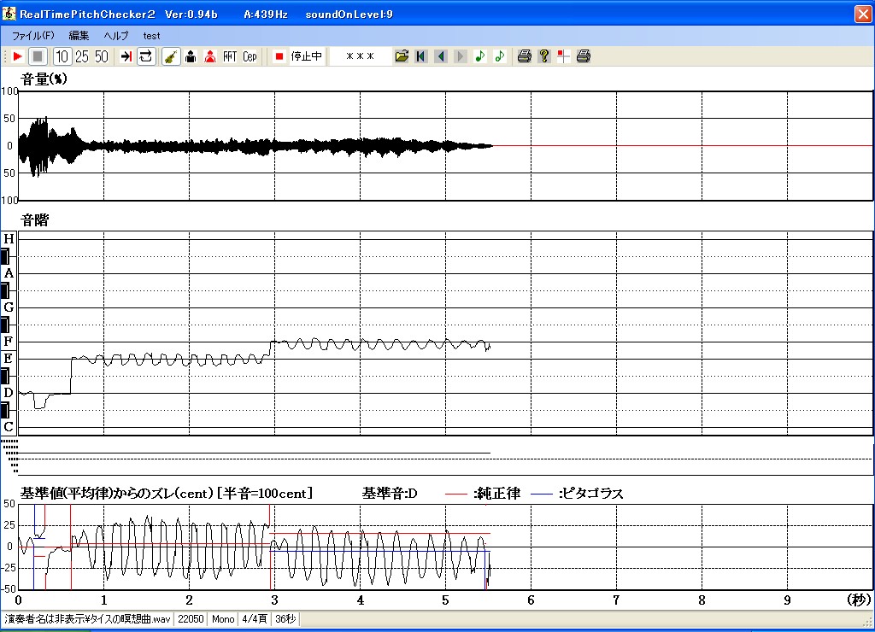
Task: Open the test menu
Action: (151, 36)
